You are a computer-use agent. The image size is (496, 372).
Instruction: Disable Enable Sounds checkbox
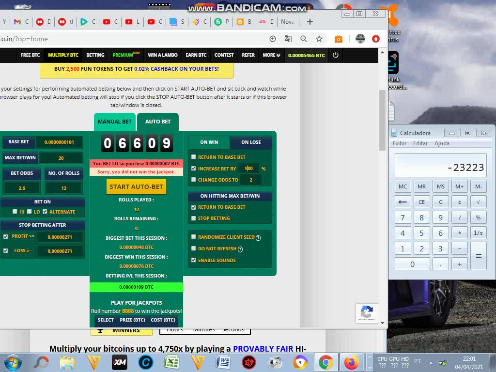click(194, 260)
